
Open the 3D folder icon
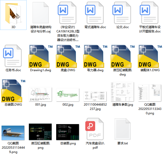13,13
